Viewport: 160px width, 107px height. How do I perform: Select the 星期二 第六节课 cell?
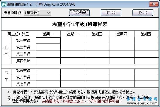coord(73,77)
